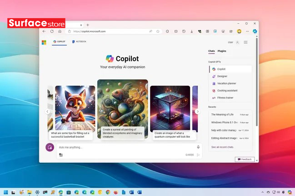The width and height of the screenshot is (295, 196).
Task: Show next suggestions with the right carousel arrow
Action: [197, 111]
